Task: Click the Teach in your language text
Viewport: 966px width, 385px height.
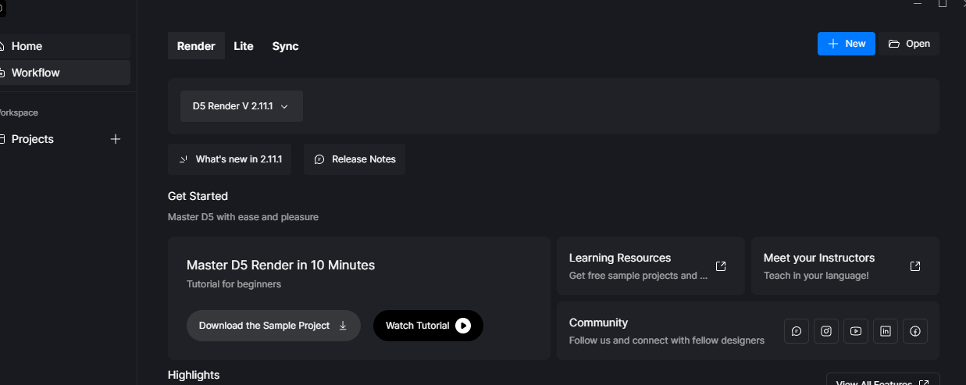Action: (816, 276)
